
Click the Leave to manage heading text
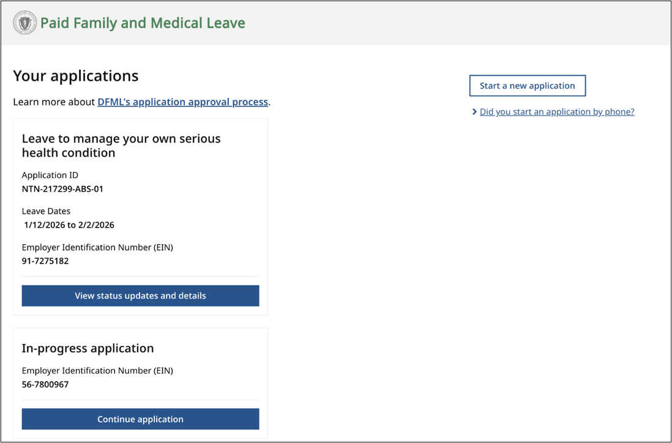[121, 146]
